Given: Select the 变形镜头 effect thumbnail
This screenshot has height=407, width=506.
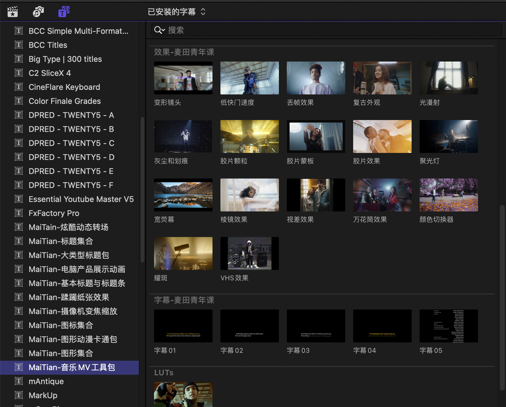Looking at the screenshot, I should pyautogui.click(x=183, y=78).
